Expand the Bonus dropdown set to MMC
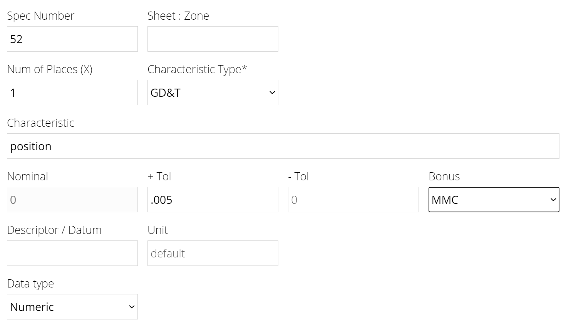 coord(494,200)
